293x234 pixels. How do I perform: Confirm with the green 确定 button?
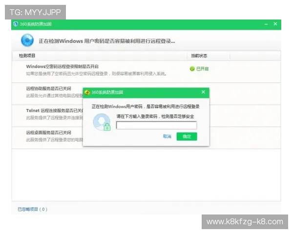click(187, 136)
